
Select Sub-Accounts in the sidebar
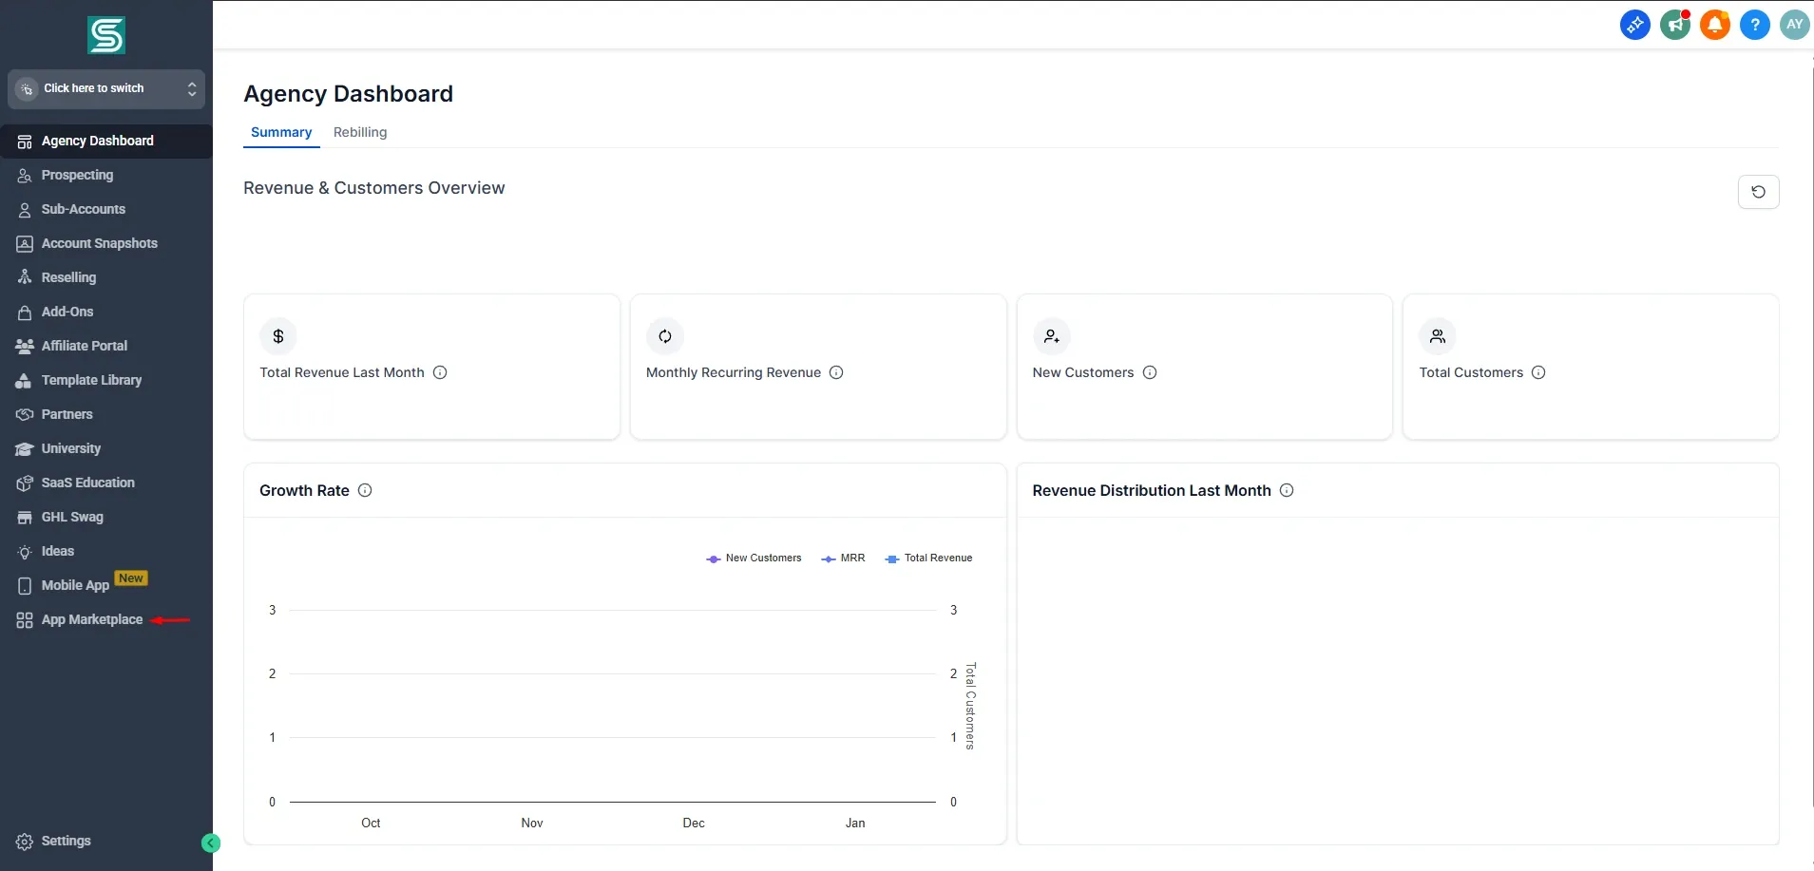click(84, 209)
